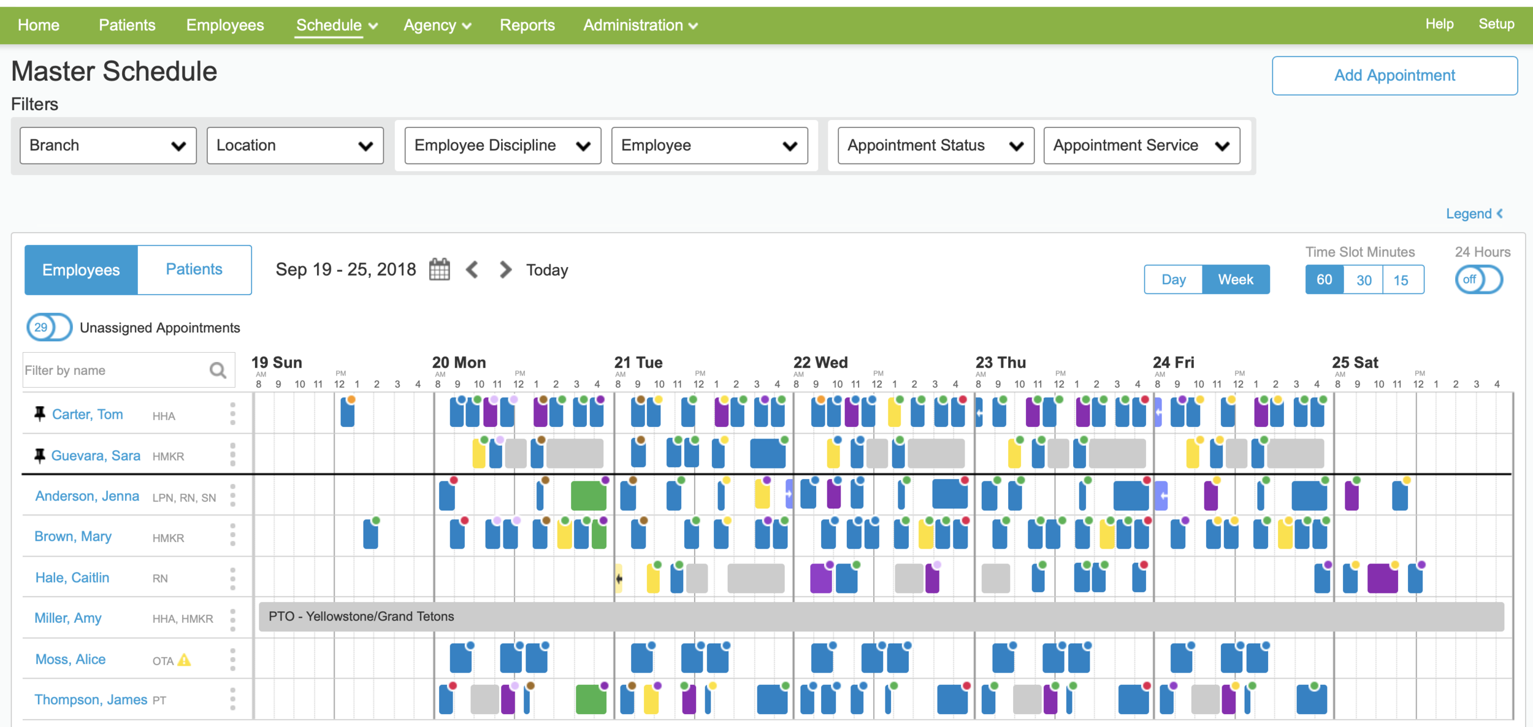Click warning icon next to Moss, Alice

(x=185, y=660)
